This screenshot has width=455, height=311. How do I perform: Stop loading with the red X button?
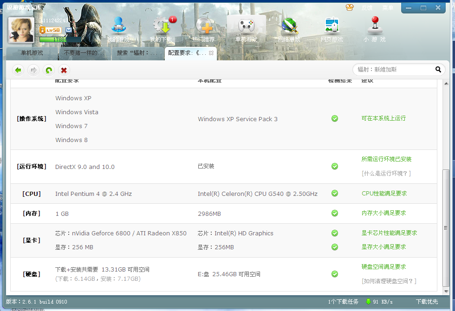64,70
